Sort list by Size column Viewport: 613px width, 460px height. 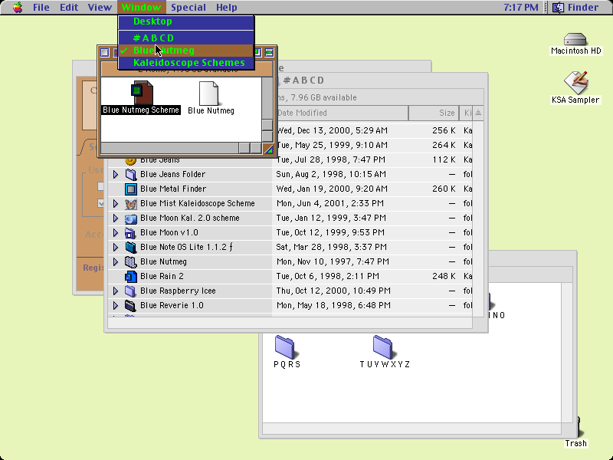click(434, 113)
